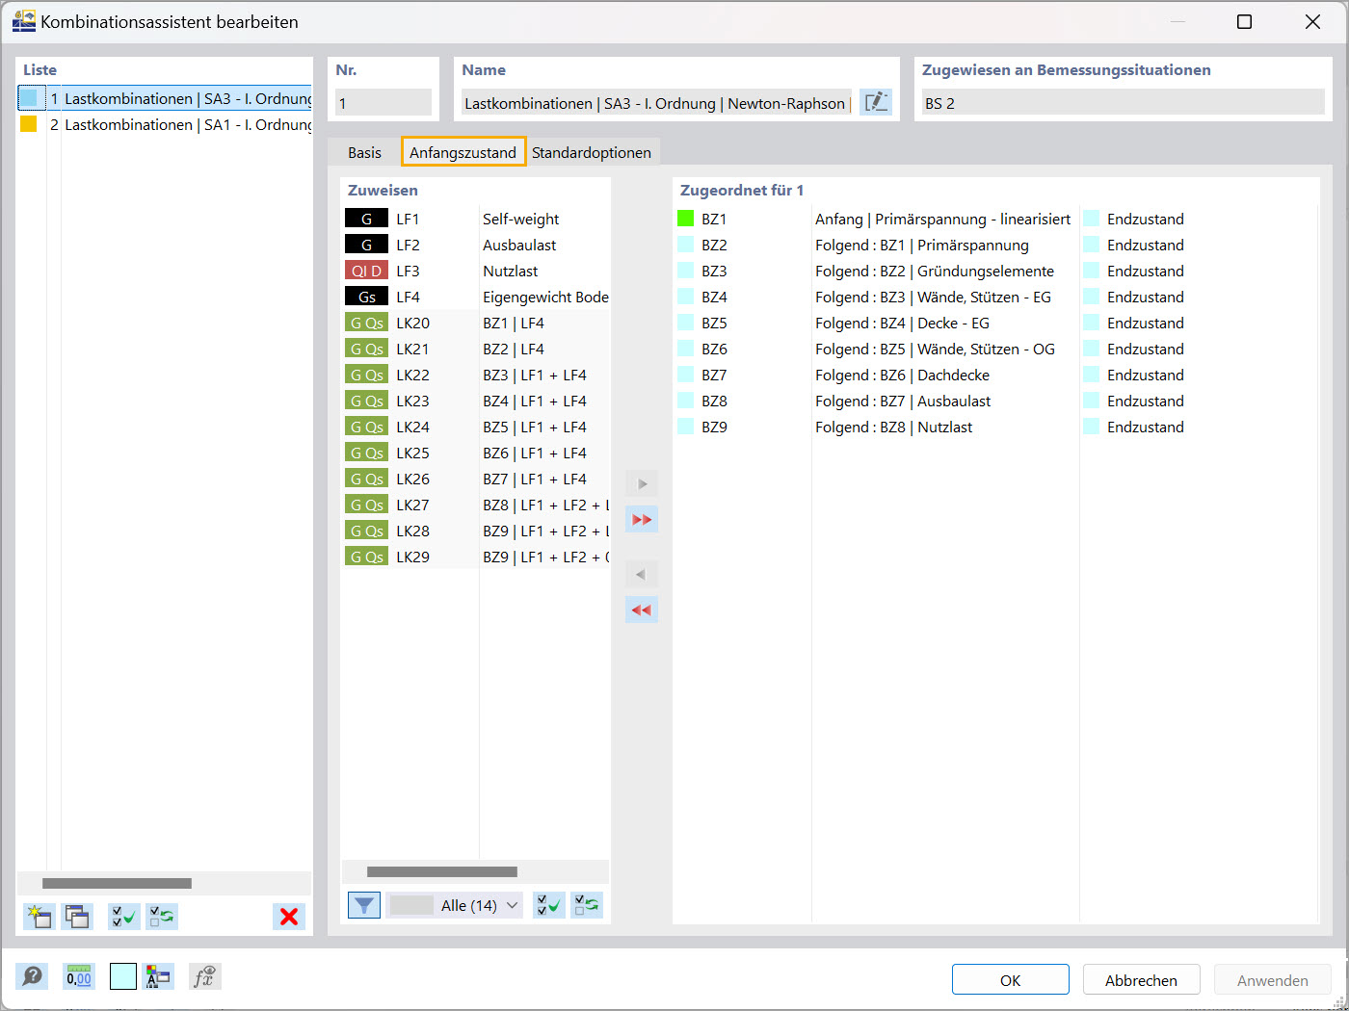Select BZ7 Dachdecke row

tap(995, 375)
